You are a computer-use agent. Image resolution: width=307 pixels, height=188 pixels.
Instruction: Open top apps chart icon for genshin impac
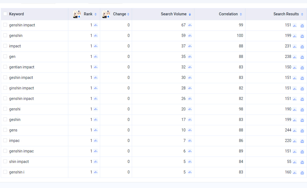pos(302,152)
